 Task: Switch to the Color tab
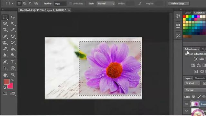tap(187, 13)
